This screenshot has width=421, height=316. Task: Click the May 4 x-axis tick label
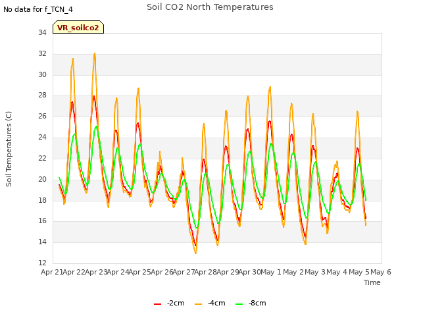pyautogui.click(x=337, y=272)
